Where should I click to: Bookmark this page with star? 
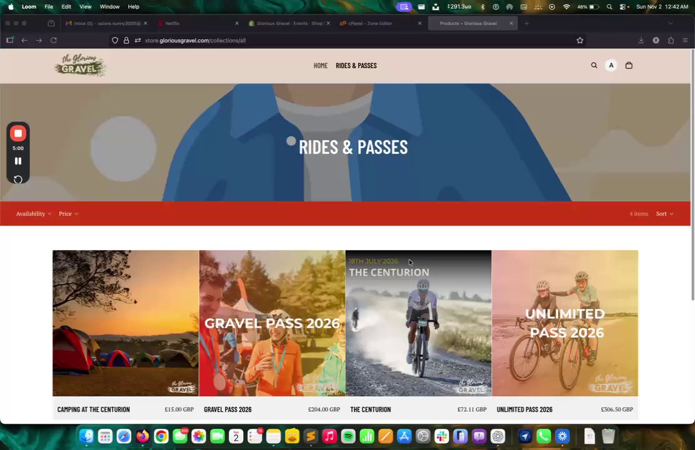coord(580,41)
